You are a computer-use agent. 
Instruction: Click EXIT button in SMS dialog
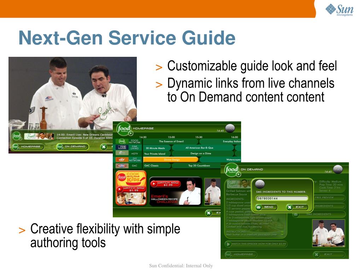[297, 207]
